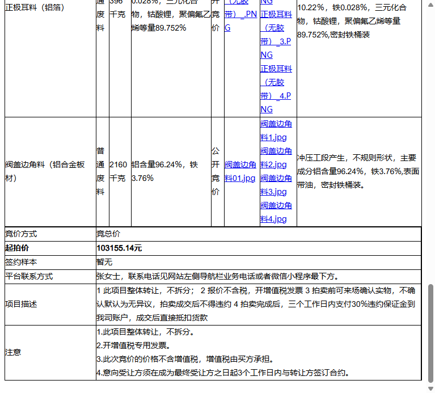Click the 396 千克 quantity cell
The image size is (435, 393).
[120, 58]
